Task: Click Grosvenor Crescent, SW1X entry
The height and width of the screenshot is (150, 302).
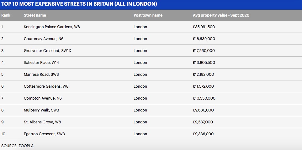Action: [x=47, y=51]
